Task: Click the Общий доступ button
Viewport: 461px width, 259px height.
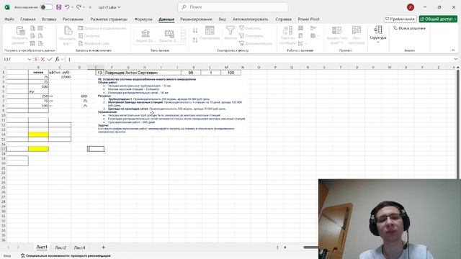Action: (x=438, y=19)
